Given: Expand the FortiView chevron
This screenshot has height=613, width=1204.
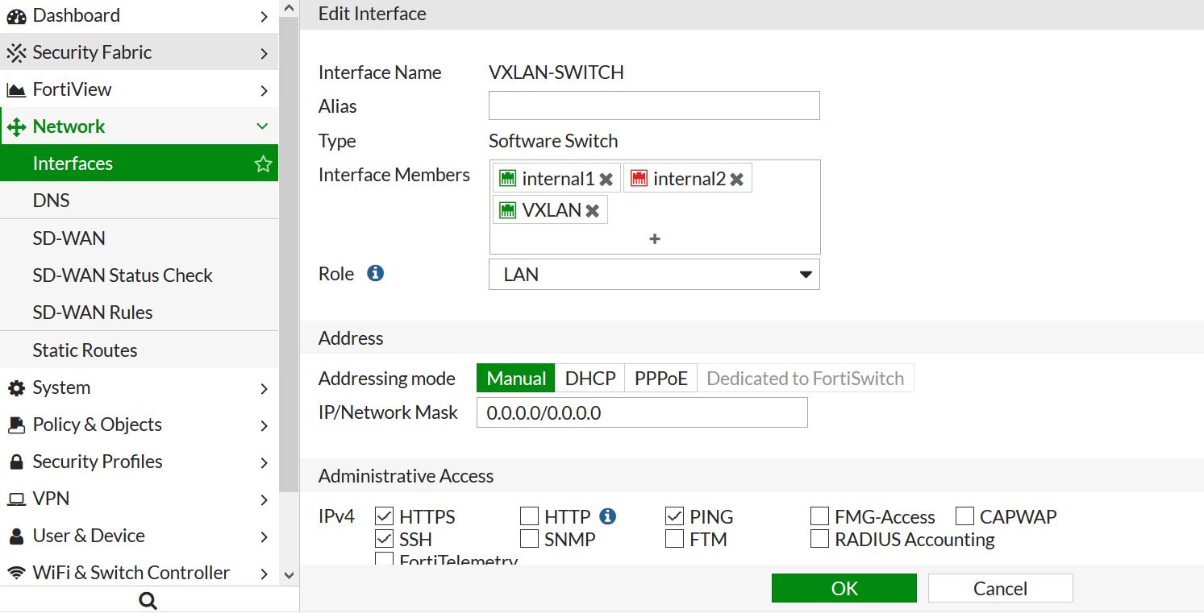Looking at the screenshot, I should [x=264, y=90].
